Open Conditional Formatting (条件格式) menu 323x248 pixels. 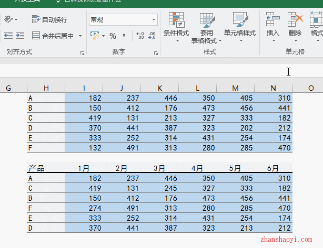176,27
